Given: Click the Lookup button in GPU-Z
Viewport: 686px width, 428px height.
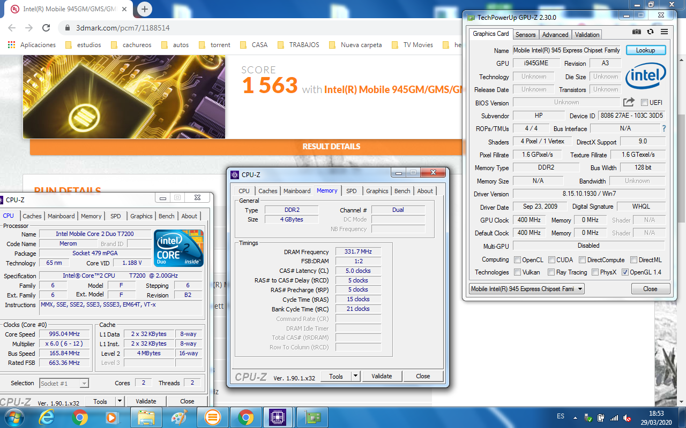Looking at the screenshot, I should point(645,50).
